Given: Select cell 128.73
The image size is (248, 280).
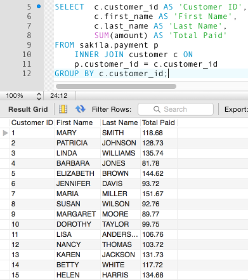Looking at the screenshot, I should point(159,143).
